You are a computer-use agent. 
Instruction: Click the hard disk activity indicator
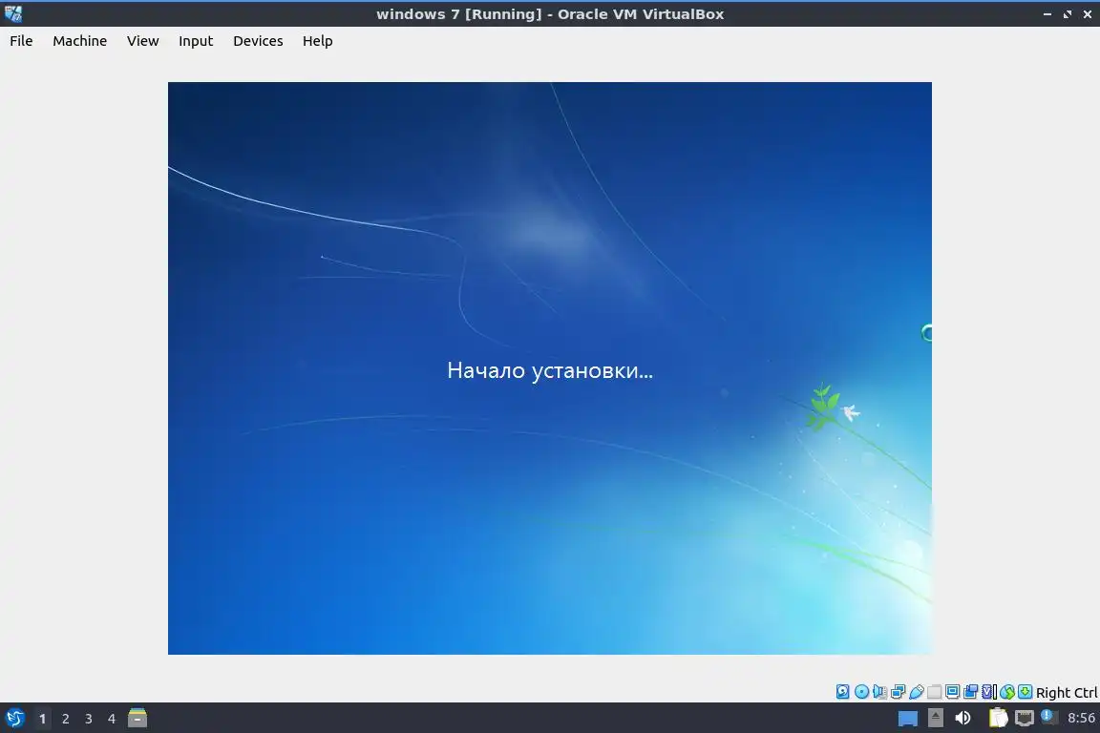point(842,692)
